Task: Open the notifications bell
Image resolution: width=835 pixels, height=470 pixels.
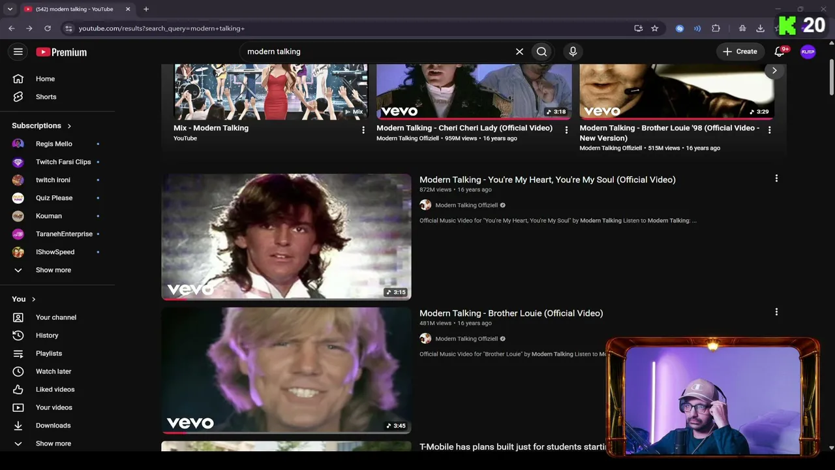Action: pyautogui.click(x=780, y=52)
